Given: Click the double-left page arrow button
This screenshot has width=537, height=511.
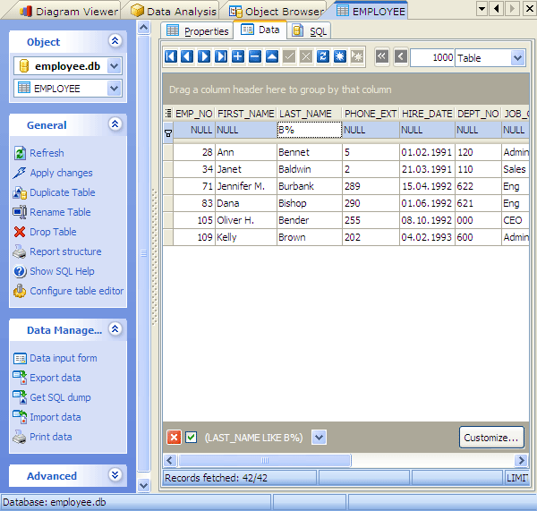Looking at the screenshot, I should 382,56.
